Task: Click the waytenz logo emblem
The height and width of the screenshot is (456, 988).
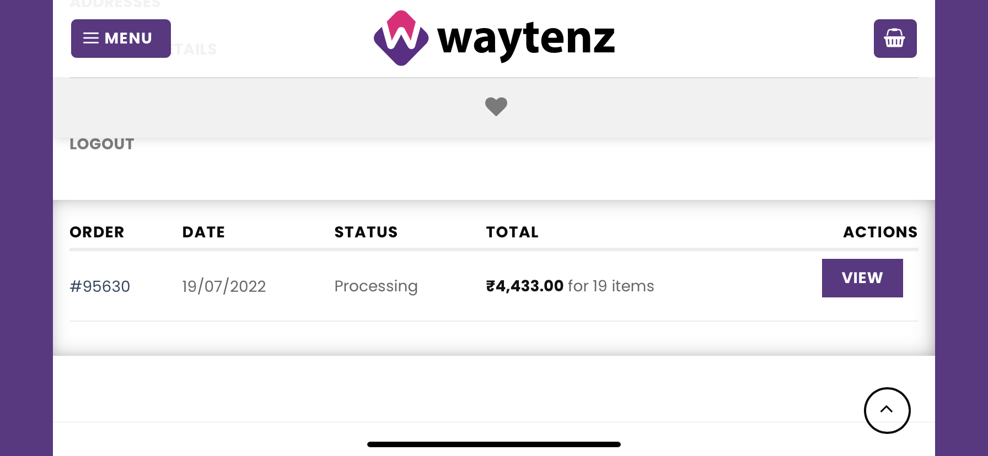Action: pyautogui.click(x=401, y=39)
